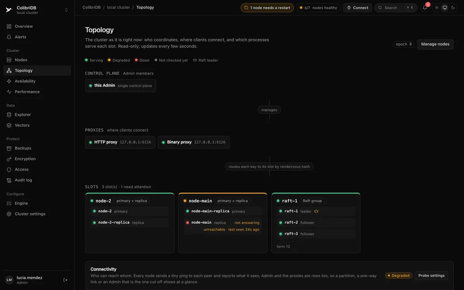
Task: Open the cluster switcher chevron
Action: 66,10
